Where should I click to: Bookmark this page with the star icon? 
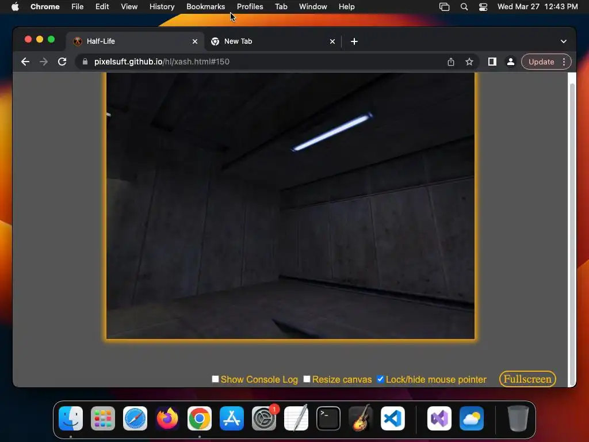[469, 62]
